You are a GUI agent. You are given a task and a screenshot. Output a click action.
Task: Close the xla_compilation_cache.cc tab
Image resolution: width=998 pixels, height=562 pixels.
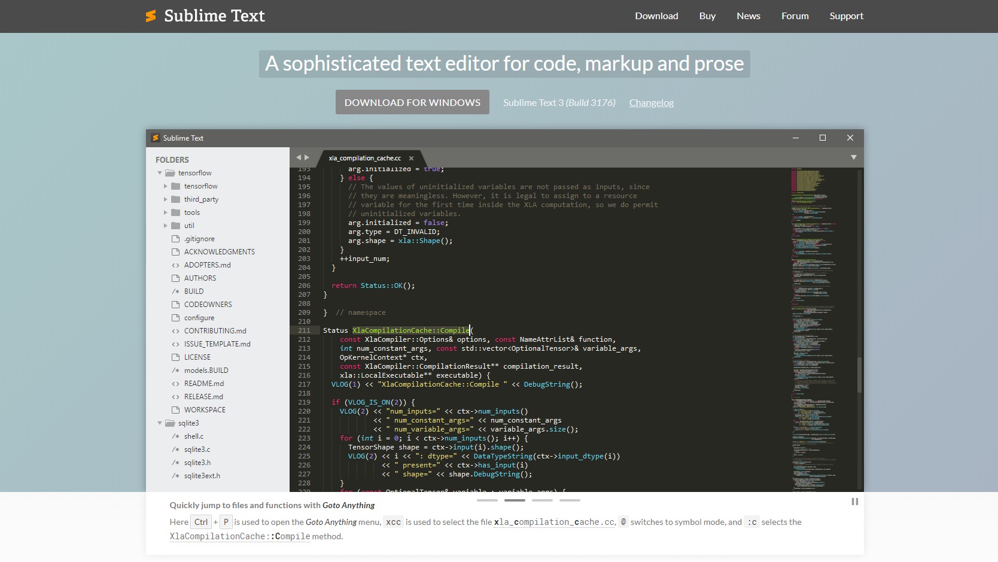point(411,158)
